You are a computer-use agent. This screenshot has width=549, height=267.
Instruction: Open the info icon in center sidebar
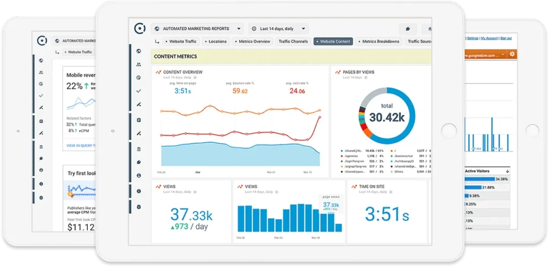click(139, 191)
